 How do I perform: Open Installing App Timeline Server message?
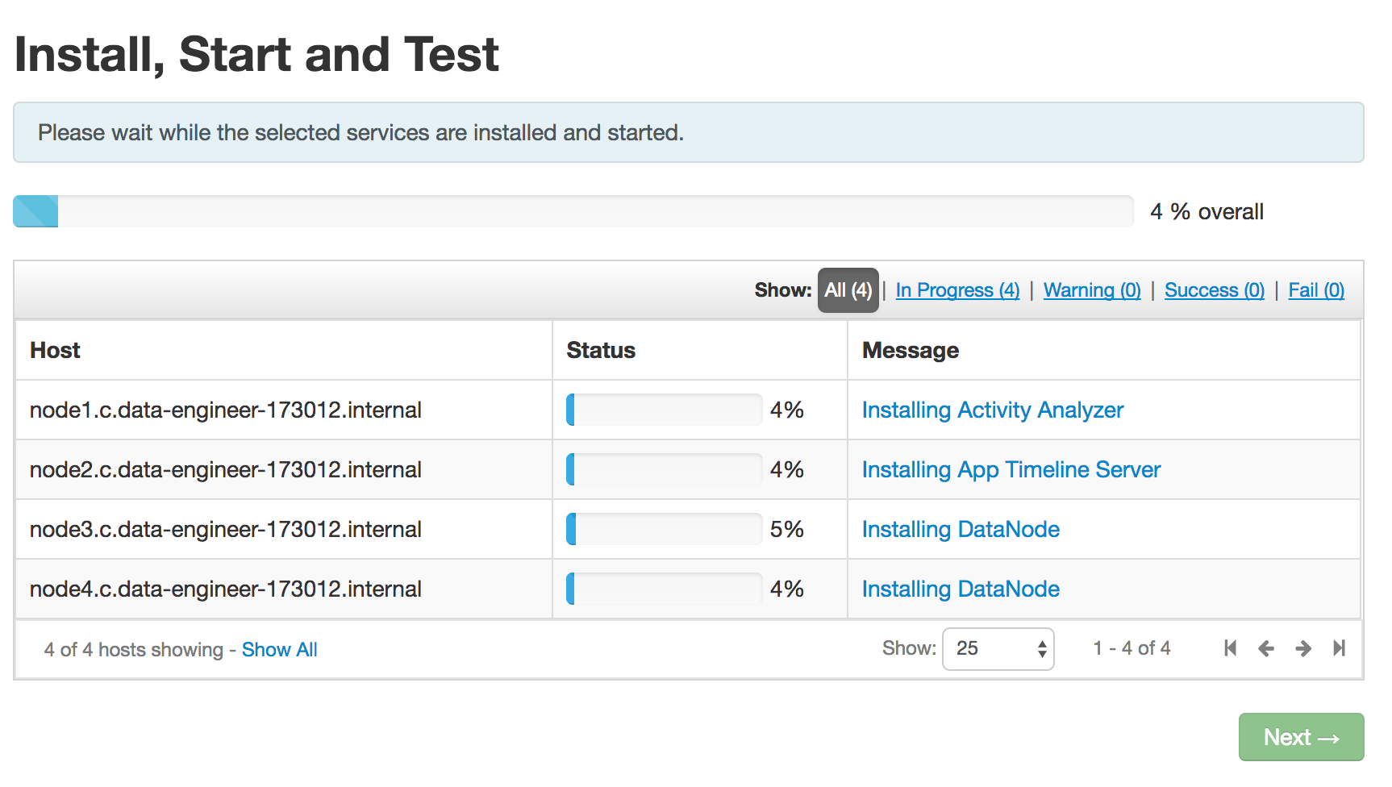(1011, 470)
